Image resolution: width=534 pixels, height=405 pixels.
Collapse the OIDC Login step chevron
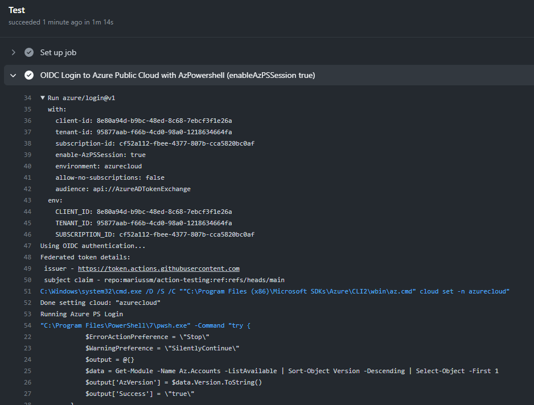click(x=13, y=75)
